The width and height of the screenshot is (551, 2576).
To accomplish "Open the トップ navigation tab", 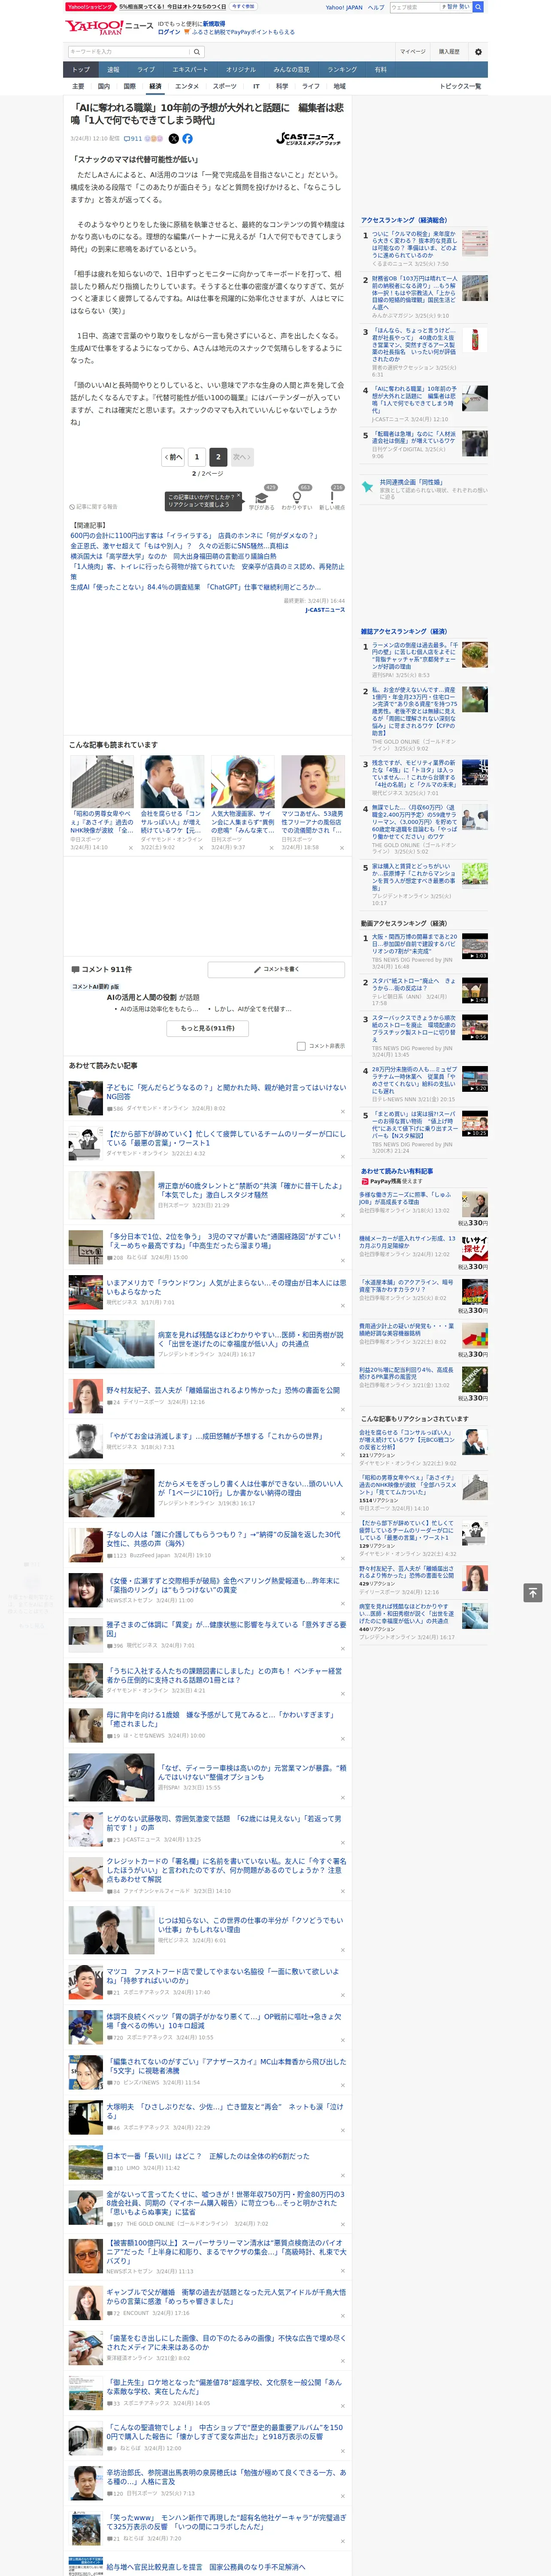I will [x=81, y=70].
